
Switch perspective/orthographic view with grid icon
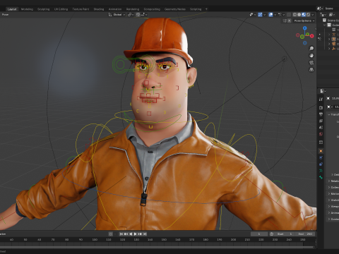coord(311,70)
